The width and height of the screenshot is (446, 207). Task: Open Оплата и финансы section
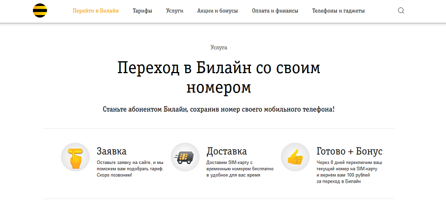pyautogui.click(x=275, y=11)
